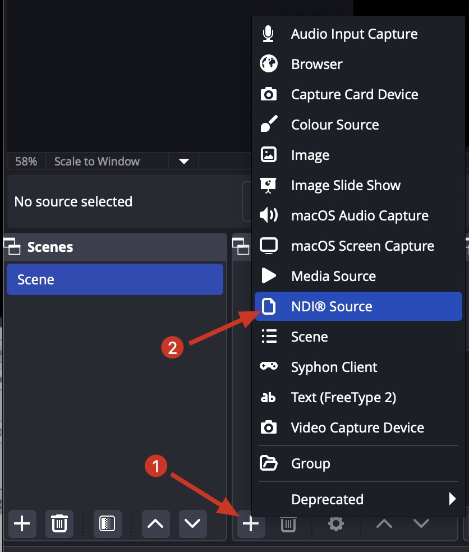Image resolution: width=469 pixels, height=552 pixels.
Task: Open source filters in Scenes toolbar
Action: [x=107, y=523]
